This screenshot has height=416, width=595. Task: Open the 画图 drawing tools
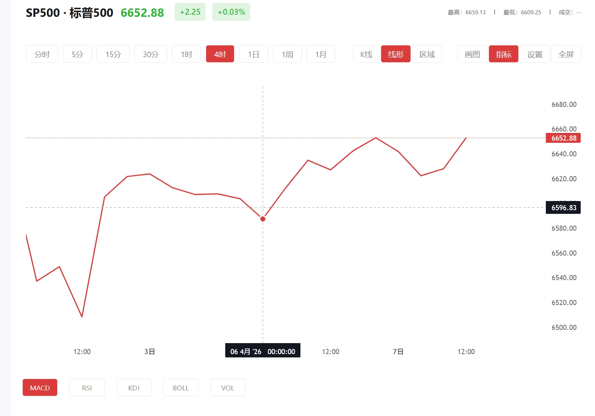click(472, 54)
